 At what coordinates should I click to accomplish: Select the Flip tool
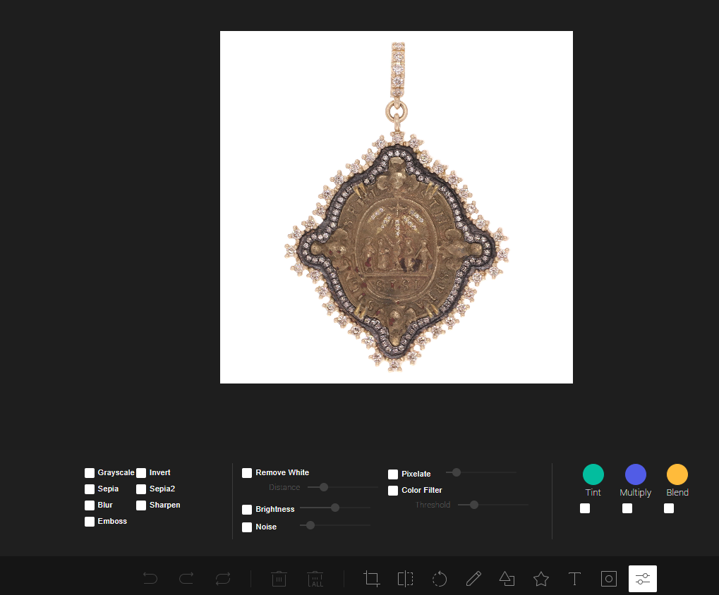[405, 579]
